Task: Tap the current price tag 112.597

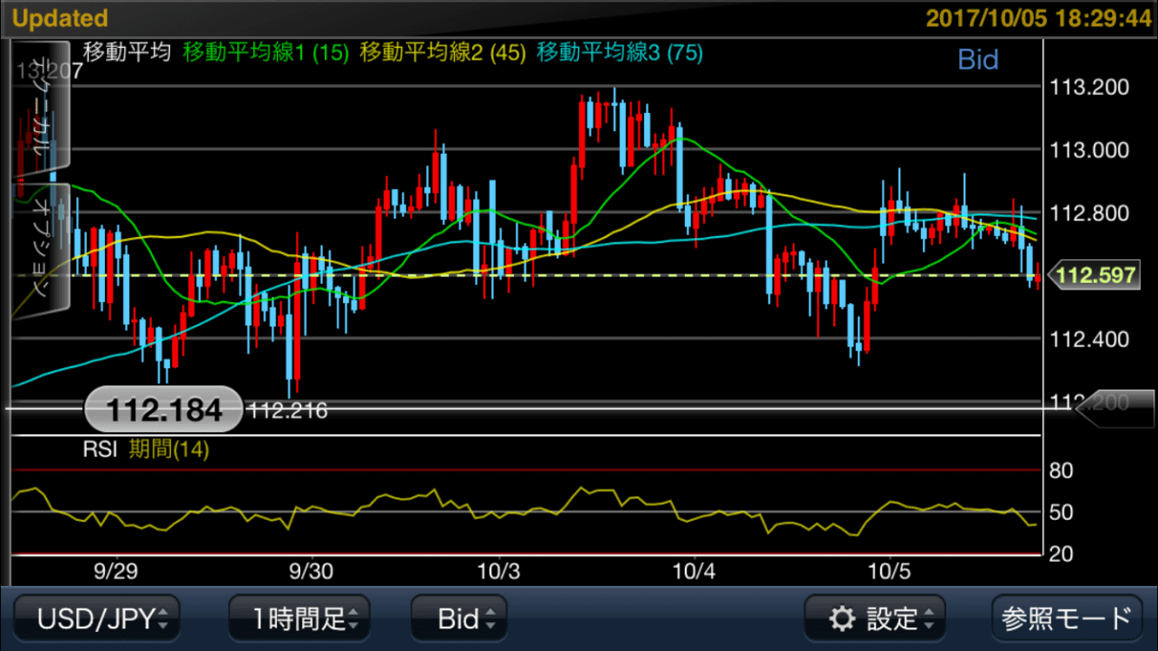Action: pyautogui.click(x=1095, y=276)
